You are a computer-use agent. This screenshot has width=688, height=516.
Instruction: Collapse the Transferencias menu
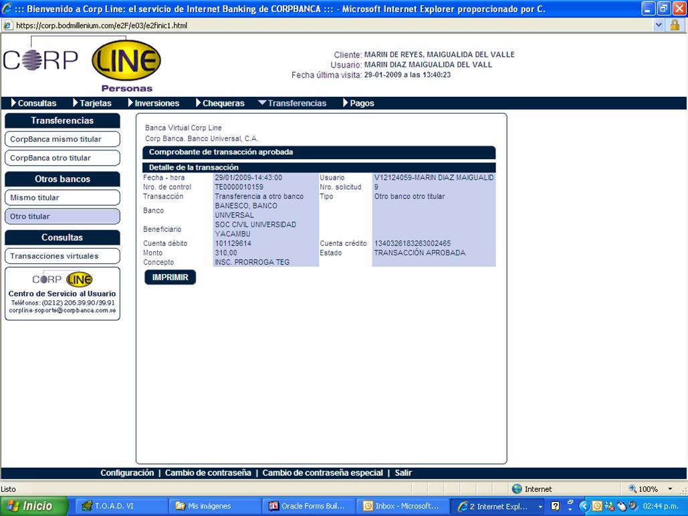292,103
